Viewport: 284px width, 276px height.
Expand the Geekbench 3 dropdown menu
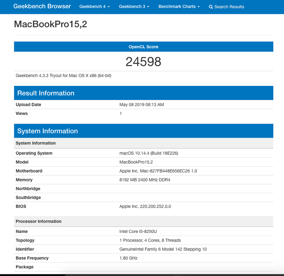tap(134, 7)
